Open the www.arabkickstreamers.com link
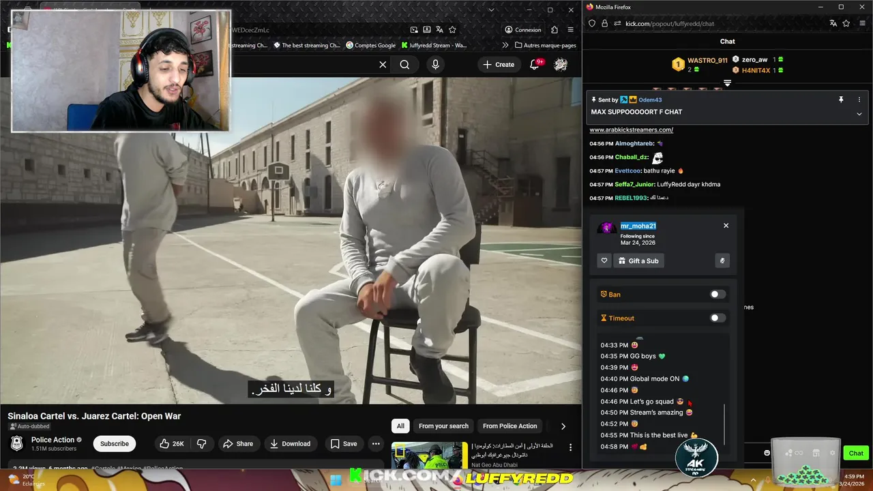873x491 pixels. click(x=631, y=130)
